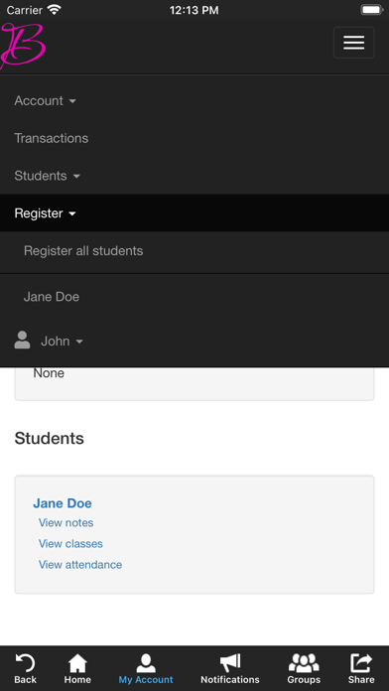This screenshot has width=389, height=691.
Task: Collapse the Register dropdown
Action: (x=46, y=213)
